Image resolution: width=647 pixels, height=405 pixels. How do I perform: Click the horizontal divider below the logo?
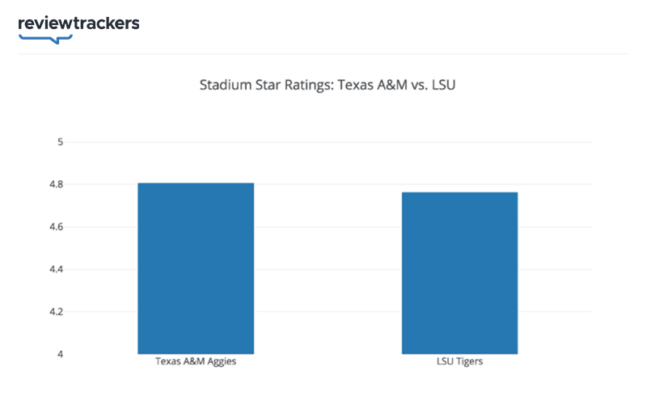coord(323,54)
